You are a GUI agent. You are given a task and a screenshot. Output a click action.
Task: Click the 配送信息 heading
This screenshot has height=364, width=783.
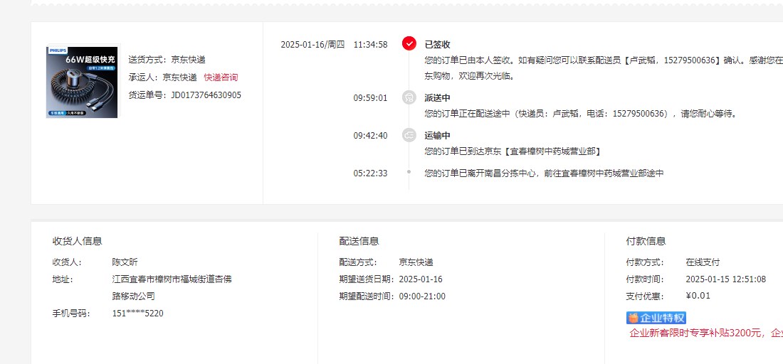359,241
